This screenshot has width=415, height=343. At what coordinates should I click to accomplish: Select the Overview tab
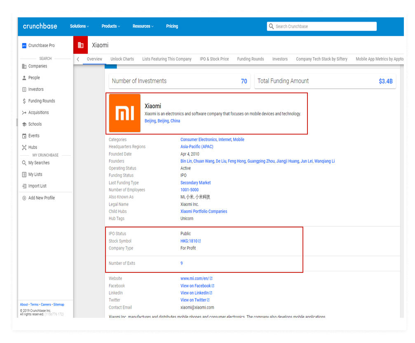tap(94, 59)
